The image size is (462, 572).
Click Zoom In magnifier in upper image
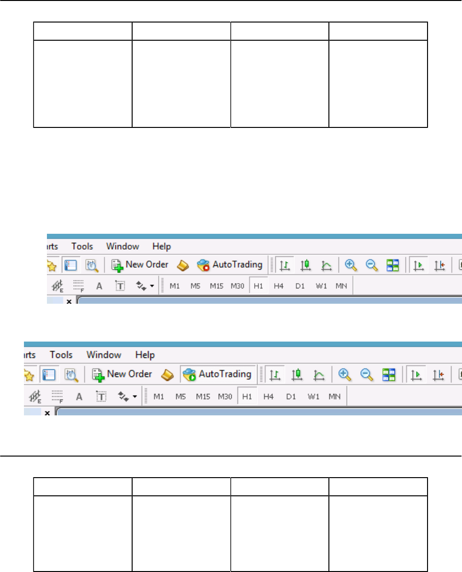pos(351,265)
